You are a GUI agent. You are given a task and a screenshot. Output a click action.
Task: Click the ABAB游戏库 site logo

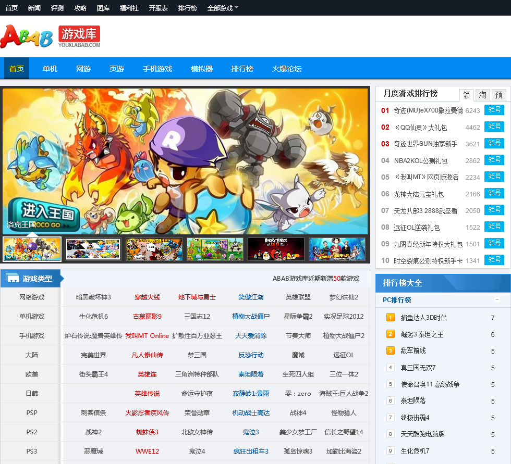click(x=51, y=36)
